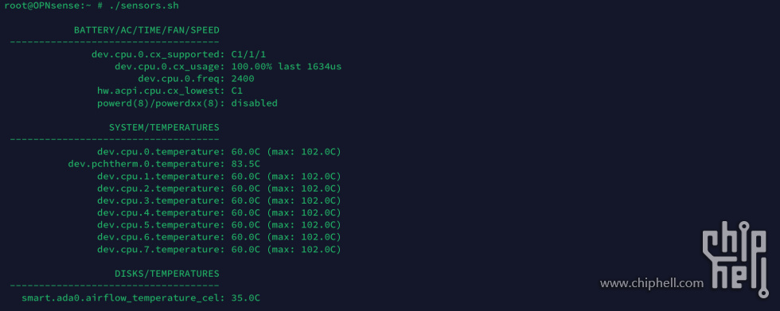Screen dimensions: 780x311
Task: Click the powerd disabled status text
Action: [254, 103]
